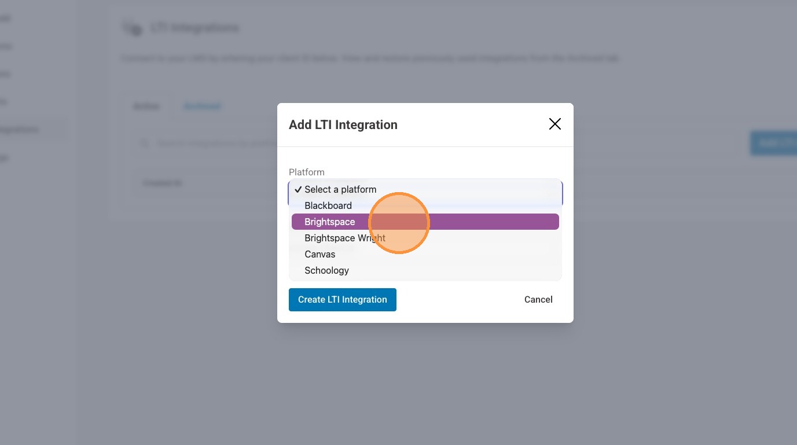Switch to the Active tab
797x445 pixels.
146,106
